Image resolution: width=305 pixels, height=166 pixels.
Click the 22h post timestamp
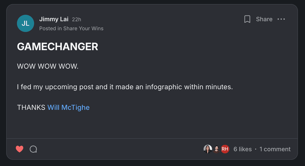click(x=77, y=19)
